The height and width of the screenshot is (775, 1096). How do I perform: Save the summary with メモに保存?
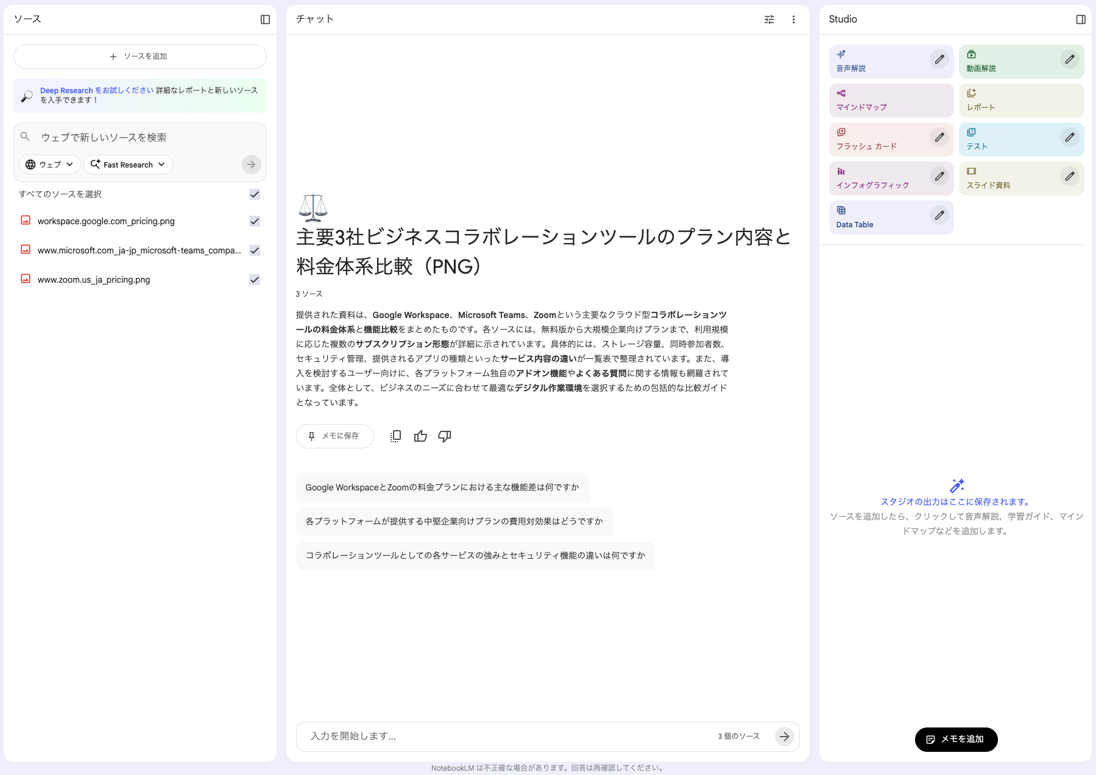pyautogui.click(x=334, y=436)
